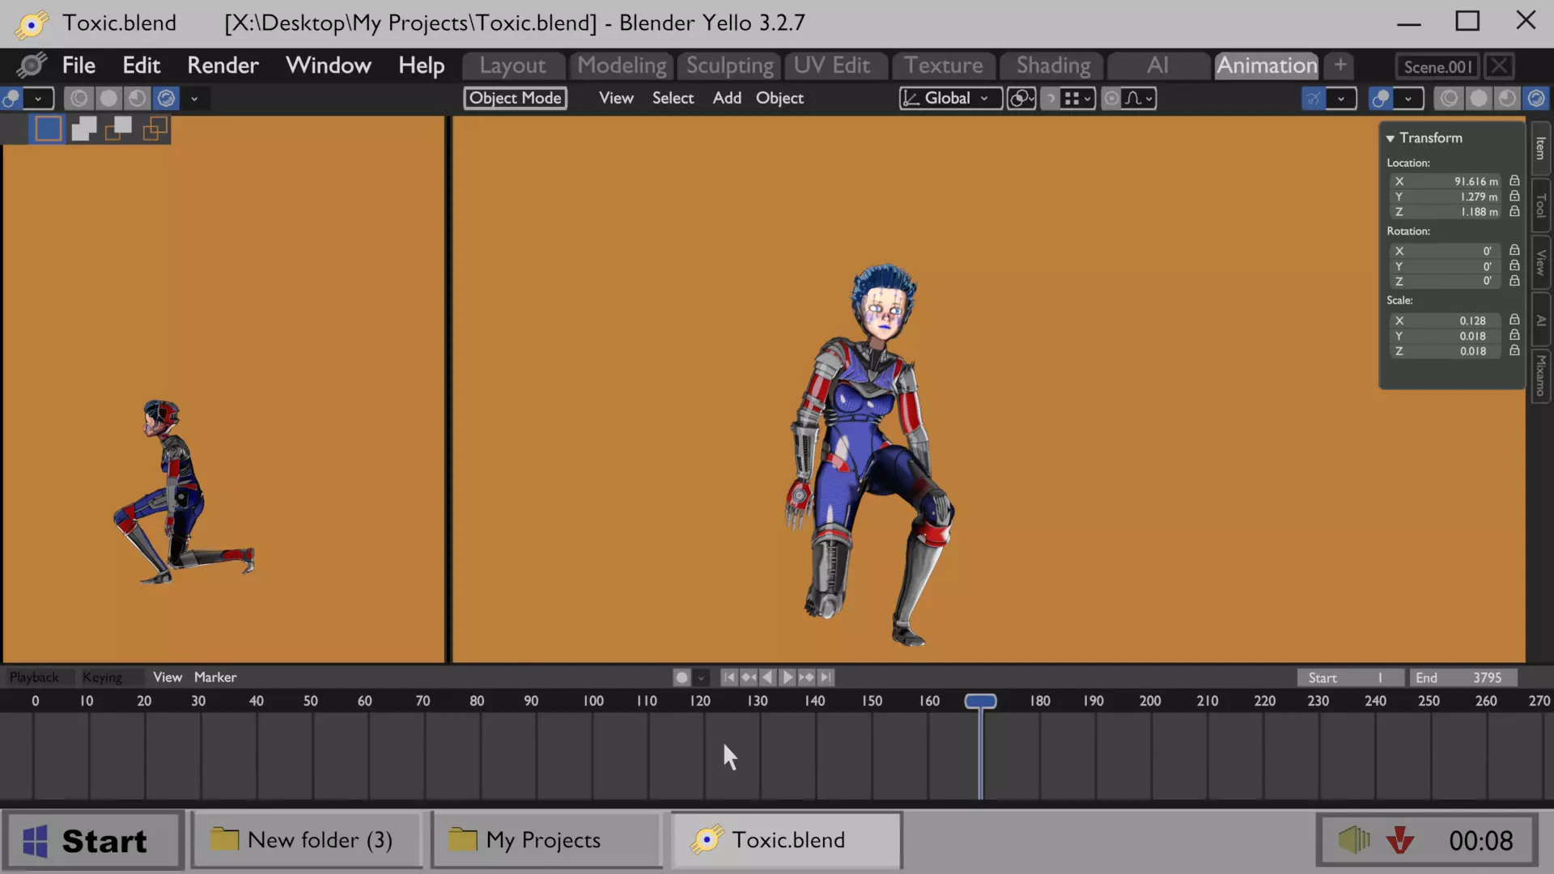Switch to the AI workspace tab
1554x874 pixels.
1157,66
